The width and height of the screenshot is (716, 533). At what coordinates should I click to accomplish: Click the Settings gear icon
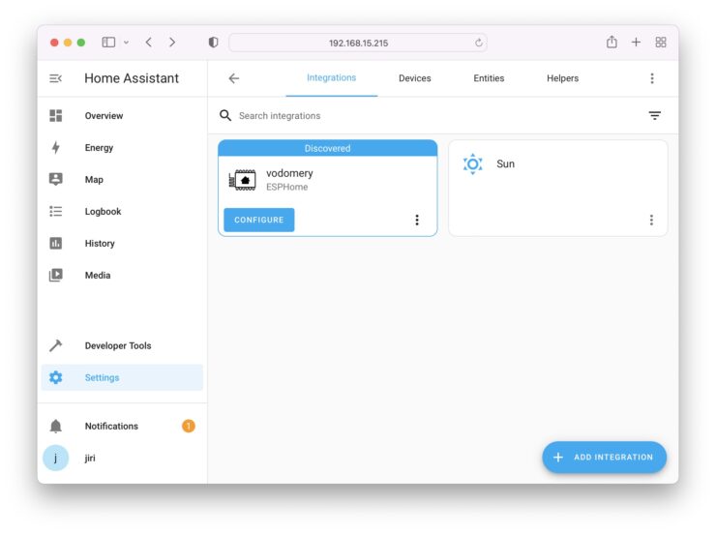point(56,377)
